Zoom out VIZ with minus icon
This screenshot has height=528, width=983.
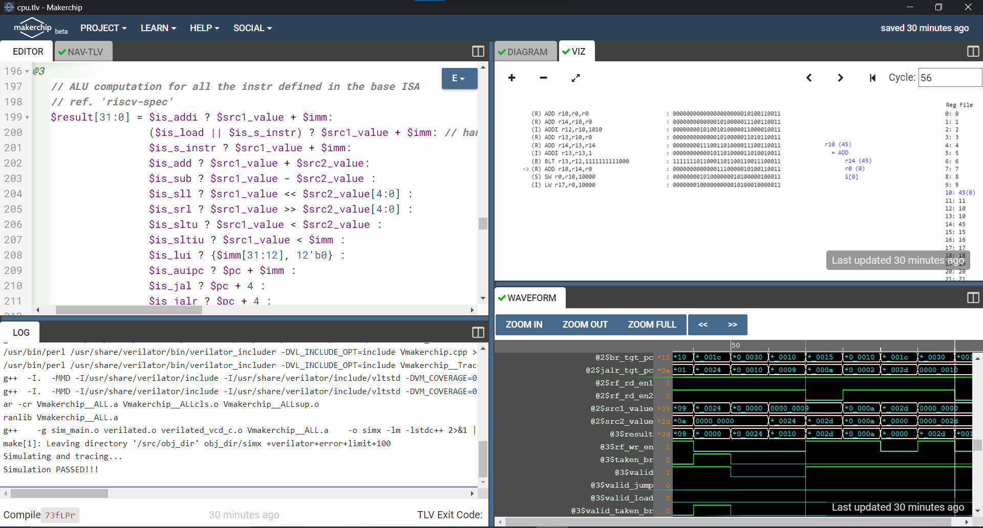coord(543,78)
